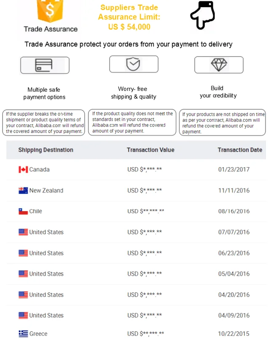Click the Shipping Destination column header

(x=46, y=150)
